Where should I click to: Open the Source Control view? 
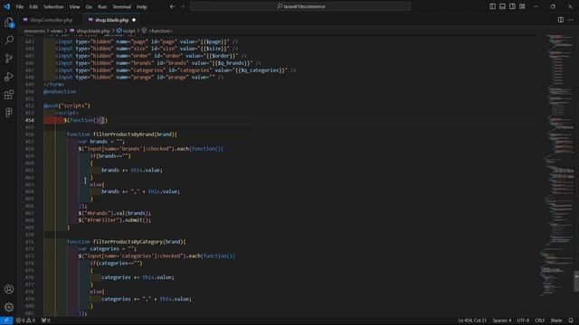[x=9, y=58]
